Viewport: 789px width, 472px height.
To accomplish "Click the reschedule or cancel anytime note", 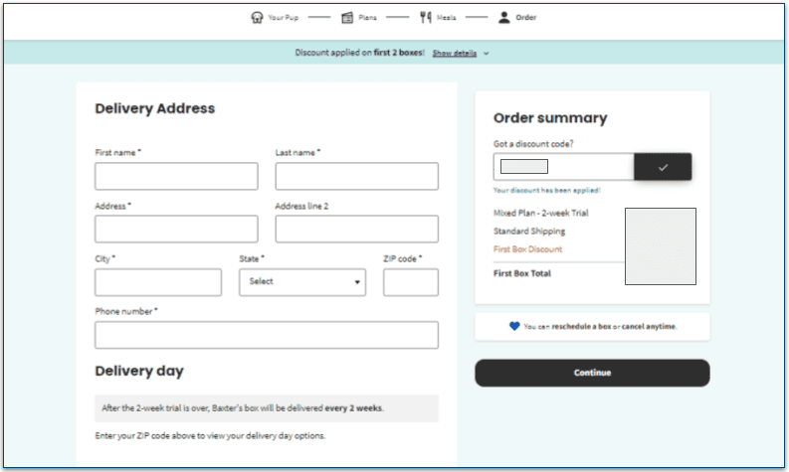I will [592, 327].
